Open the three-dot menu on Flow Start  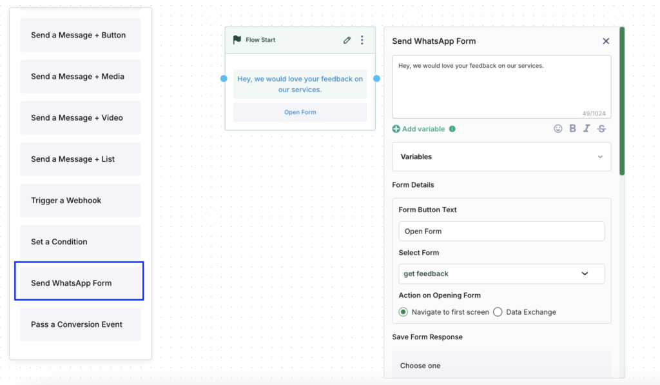pyautogui.click(x=362, y=40)
